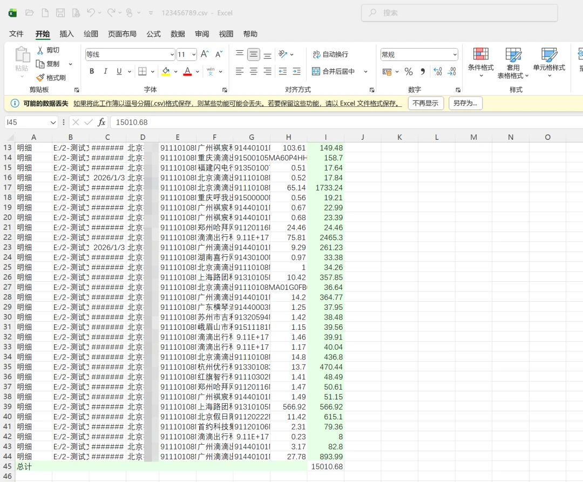Toggle underline formatting
Screen dimensions: 583x482
click(118, 71)
